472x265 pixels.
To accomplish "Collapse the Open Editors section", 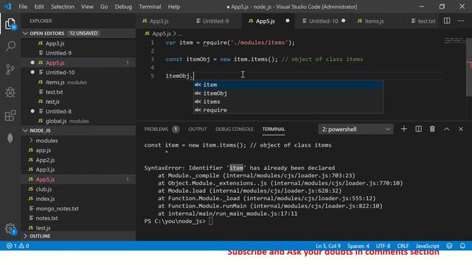I will pyautogui.click(x=25, y=33).
